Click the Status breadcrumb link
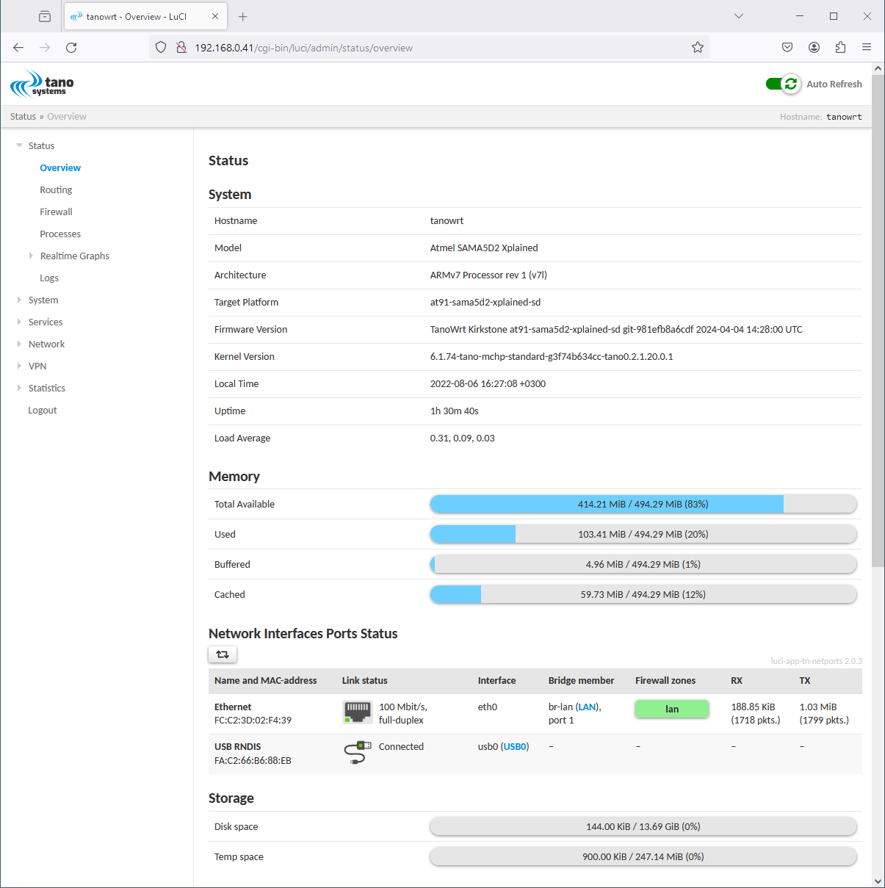Viewport: 885px width, 888px height. (23, 116)
